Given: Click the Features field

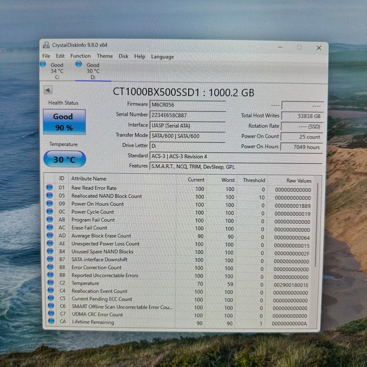Looking at the screenshot, I should click(236, 167).
